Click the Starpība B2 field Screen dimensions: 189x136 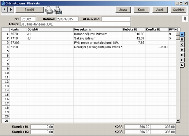pos(42,132)
